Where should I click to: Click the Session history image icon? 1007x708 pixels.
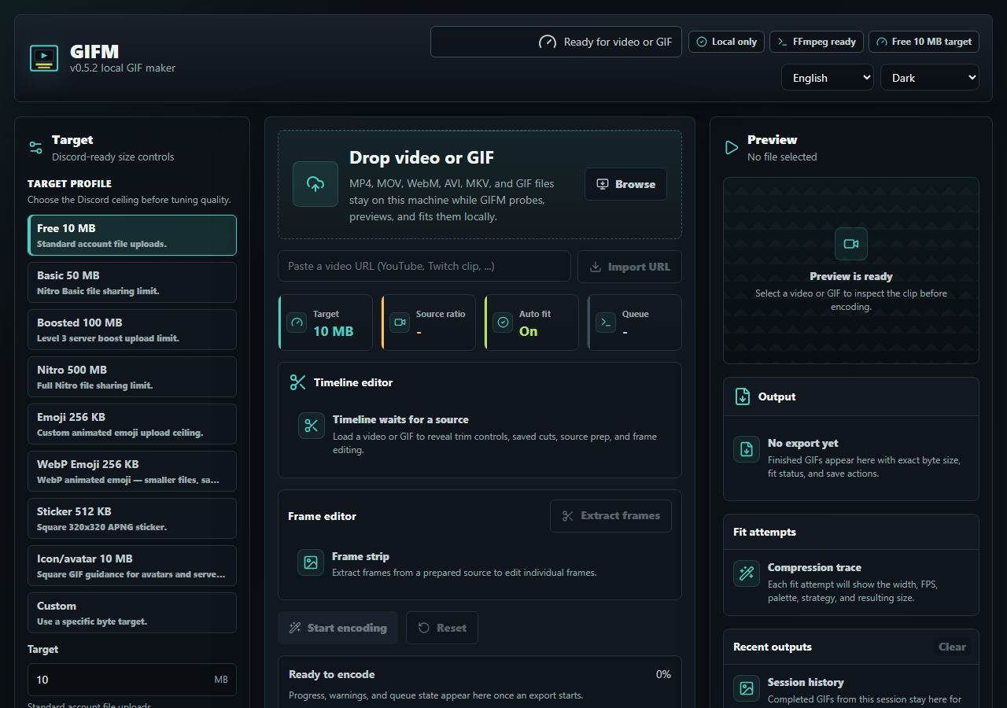(x=747, y=688)
